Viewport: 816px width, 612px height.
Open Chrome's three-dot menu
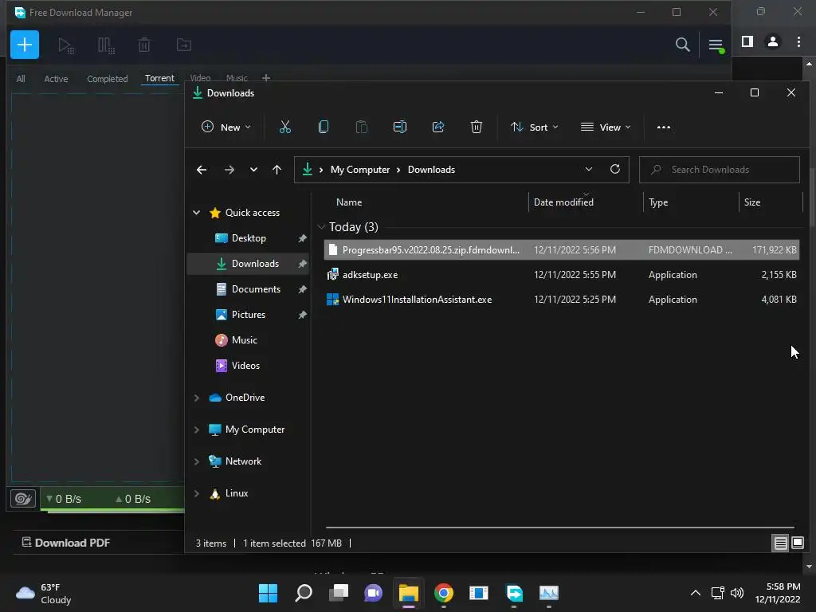coord(798,41)
